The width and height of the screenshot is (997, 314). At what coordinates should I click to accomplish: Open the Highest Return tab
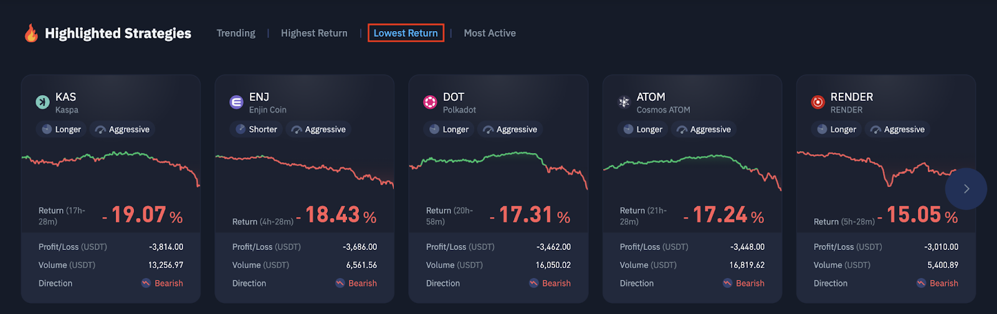click(314, 33)
